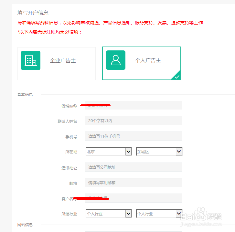This screenshot has width=235, height=232.
Task: Click the 微博昵称 field
Action: click(133, 105)
